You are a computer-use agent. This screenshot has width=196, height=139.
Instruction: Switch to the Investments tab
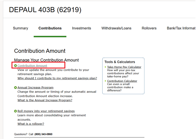(81, 28)
